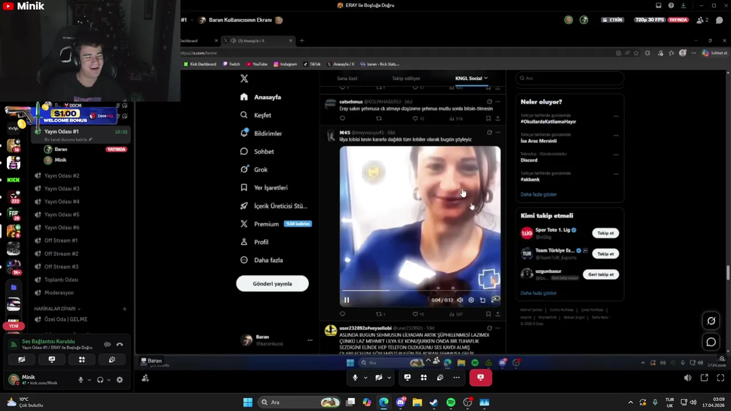Open Discord user settings gear
This screenshot has height=411, width=731.
click(x=119, y=380)
